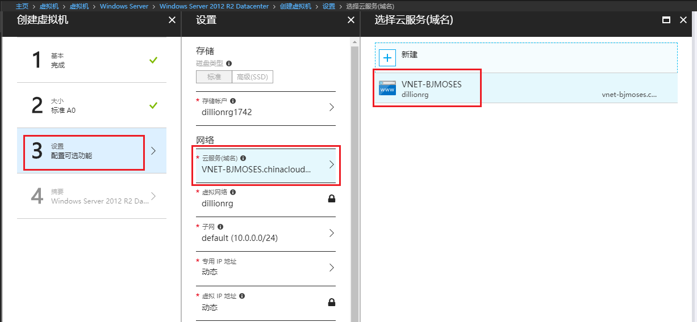Click the info icon beside 云服务(域名)
697x322 pixels.
pyautogui.click(x=243, y=158)
